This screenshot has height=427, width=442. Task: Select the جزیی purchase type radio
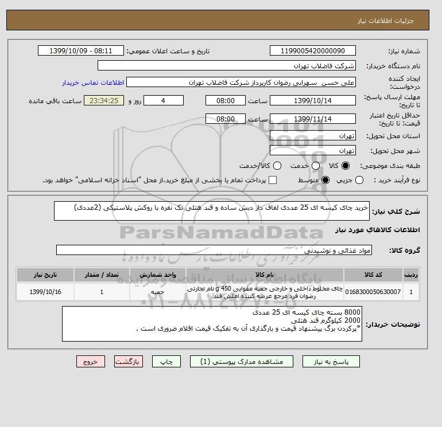tap(359, 180)
